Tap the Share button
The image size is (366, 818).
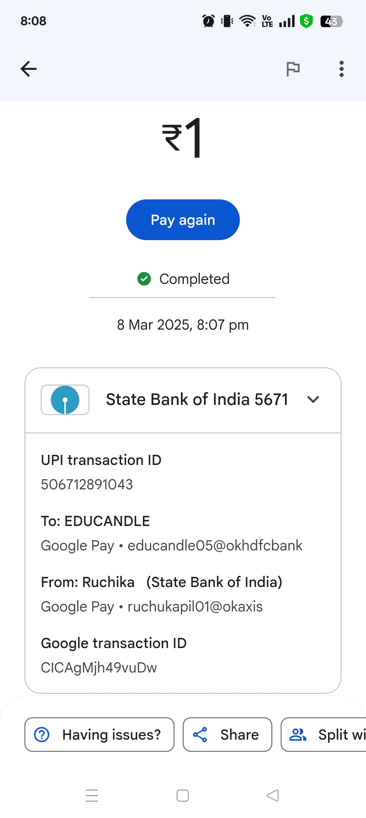227,735
